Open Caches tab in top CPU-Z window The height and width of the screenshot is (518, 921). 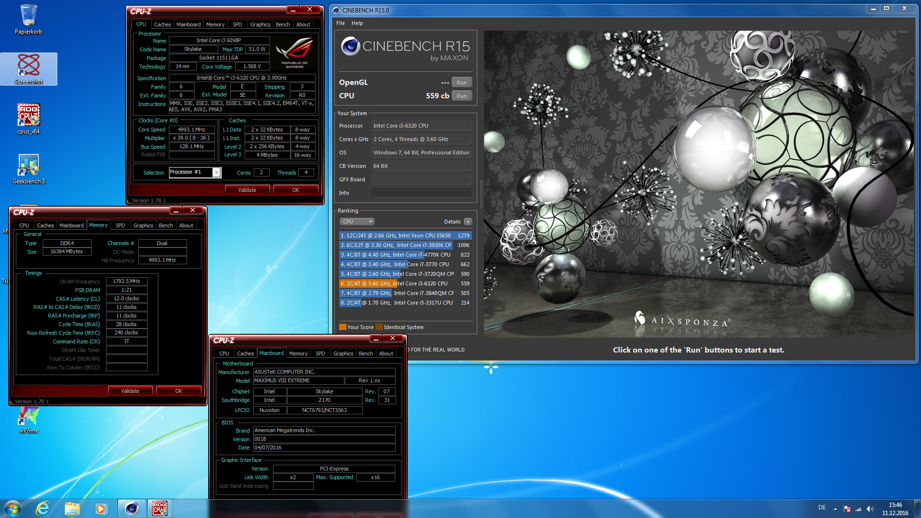(162, 24)
